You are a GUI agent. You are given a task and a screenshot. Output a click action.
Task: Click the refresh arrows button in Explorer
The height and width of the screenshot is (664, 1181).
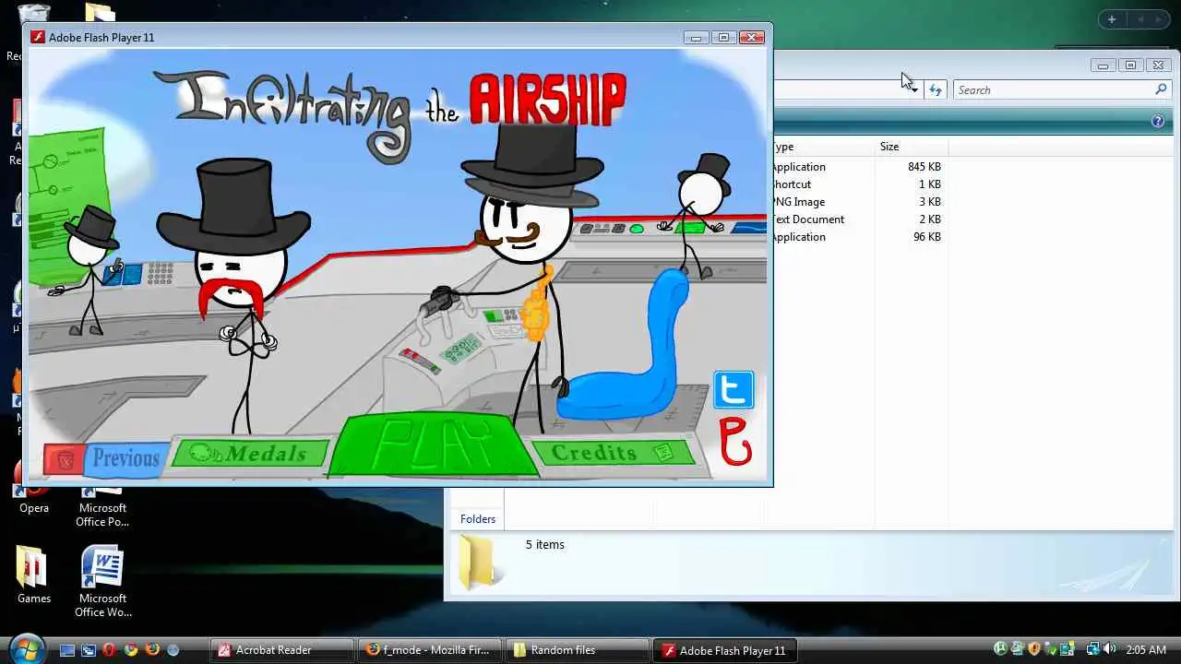coord(936,89)
